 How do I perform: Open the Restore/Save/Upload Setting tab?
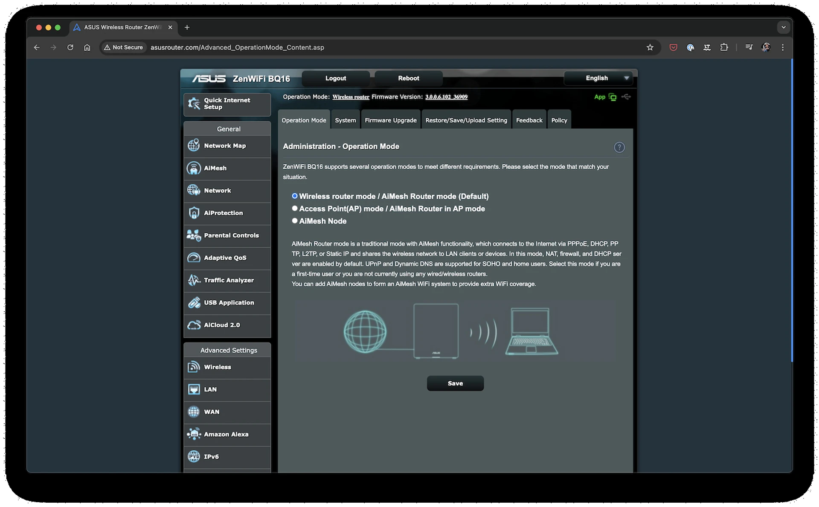[466, 120]
